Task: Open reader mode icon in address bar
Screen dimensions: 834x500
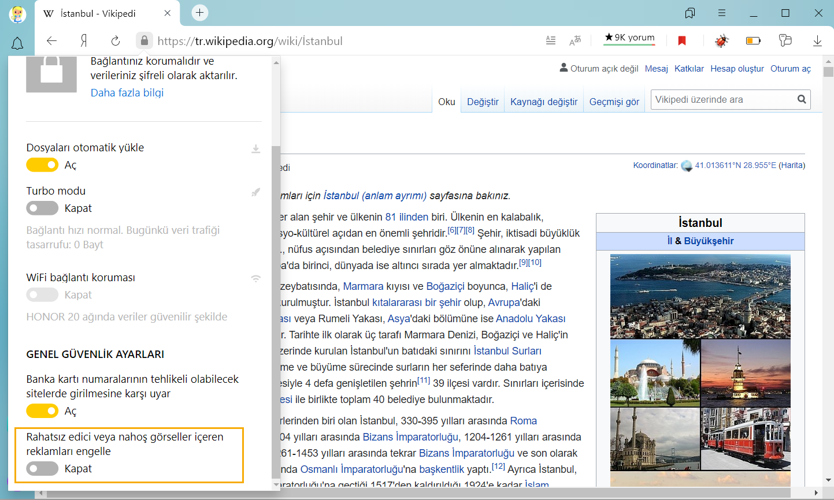Action: pos(551,40)
